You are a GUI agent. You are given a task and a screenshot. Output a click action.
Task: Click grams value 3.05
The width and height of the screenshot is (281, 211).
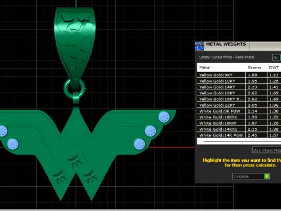252,105
